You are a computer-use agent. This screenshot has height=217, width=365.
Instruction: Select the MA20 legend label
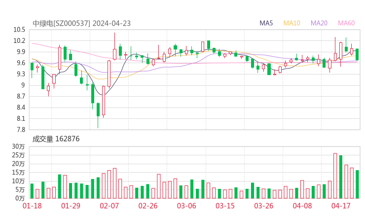click(319, 23)
